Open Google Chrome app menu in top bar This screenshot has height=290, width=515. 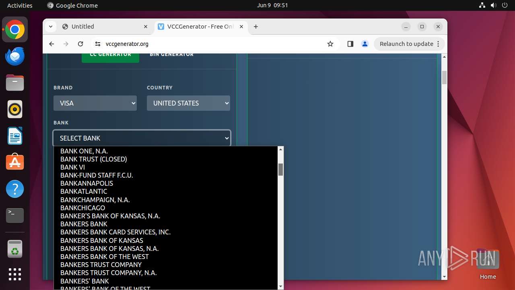[x=72, y=5]
